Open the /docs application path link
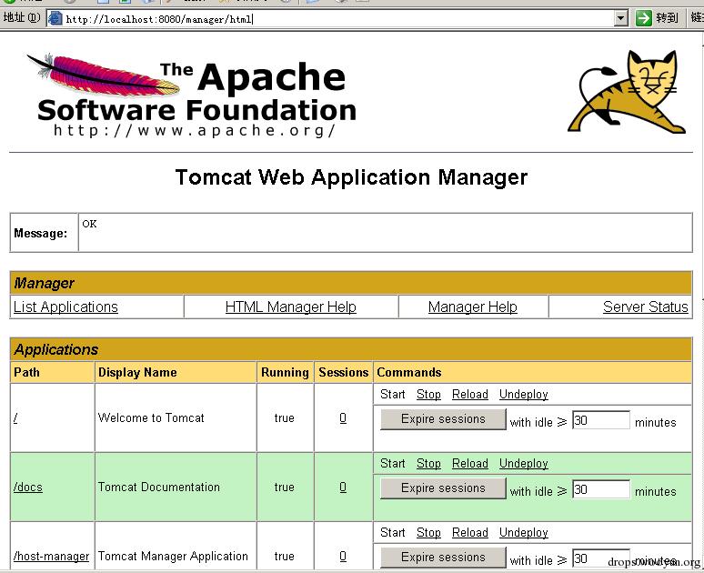704x573 pixels. tap(28, 488)
